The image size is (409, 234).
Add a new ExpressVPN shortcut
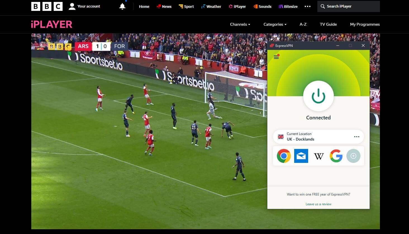pos(353,156)
